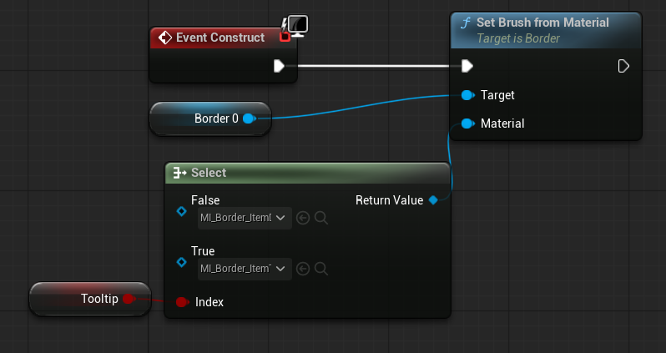
Task: Click Set Brush node's execution output pin
Action: pos(623,66)
